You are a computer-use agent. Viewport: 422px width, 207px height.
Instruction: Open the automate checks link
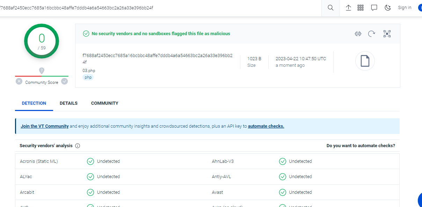pos(266,126)
